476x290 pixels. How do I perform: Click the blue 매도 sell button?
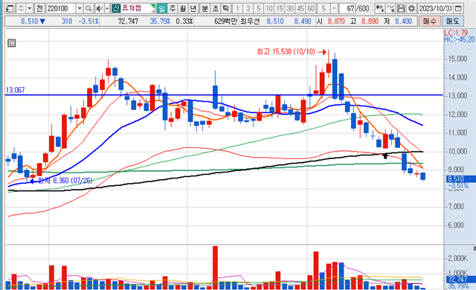(453, 22)
